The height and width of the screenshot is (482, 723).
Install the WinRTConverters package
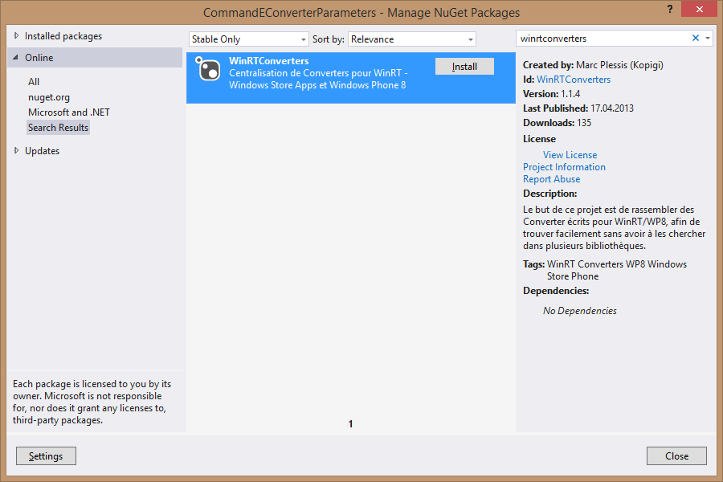pyautogui.click(x=464, y=67)
